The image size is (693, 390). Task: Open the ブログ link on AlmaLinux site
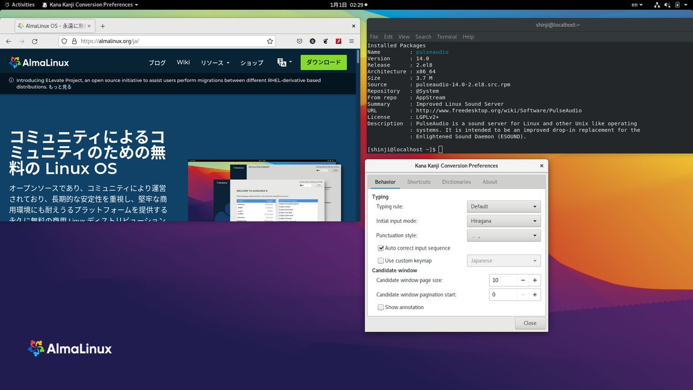click(157, 62)
